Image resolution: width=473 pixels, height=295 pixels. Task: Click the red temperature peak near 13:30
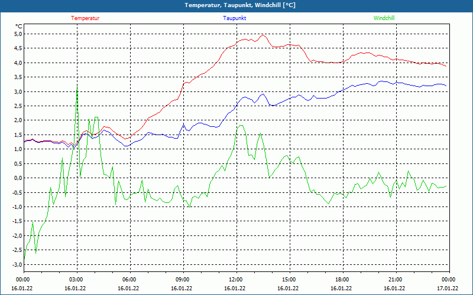(x=263, y=35)
